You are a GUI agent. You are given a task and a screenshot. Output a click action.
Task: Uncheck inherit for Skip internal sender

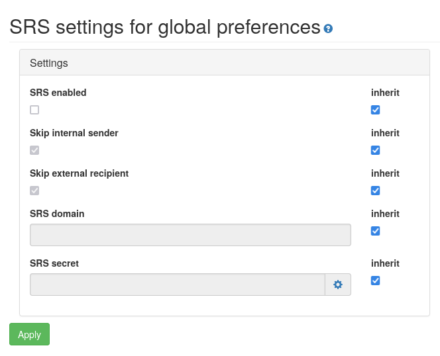376,150
